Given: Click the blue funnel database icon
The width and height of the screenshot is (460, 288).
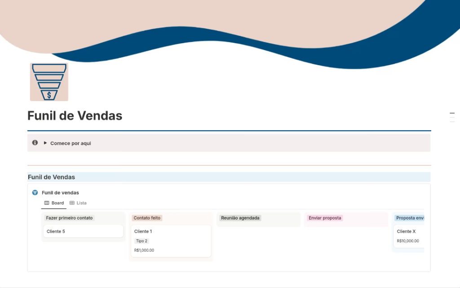Looking at the screenshot, I should [35, 193].
